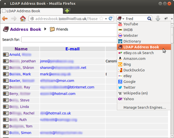Click the 'Search for:' text field

click(69, 39)
